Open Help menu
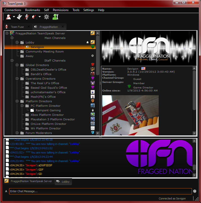 coord(101,10)
